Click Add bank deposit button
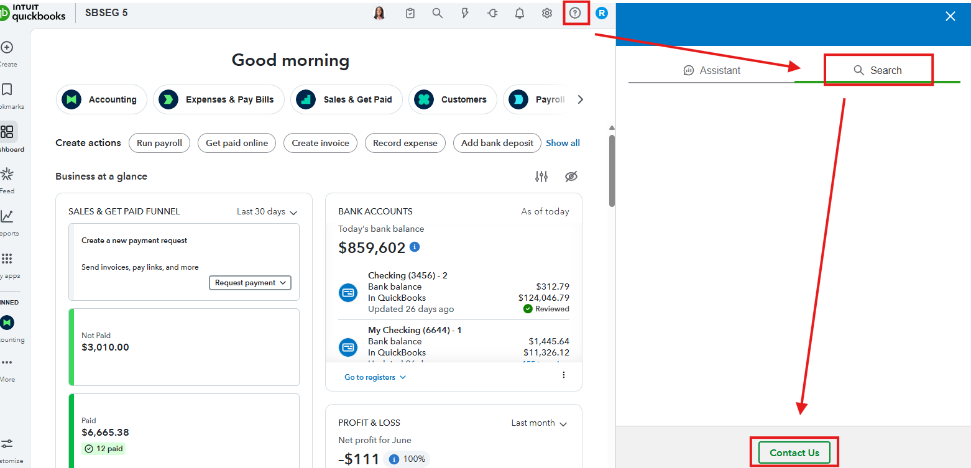Screen dimensions: 971x468 497,143
